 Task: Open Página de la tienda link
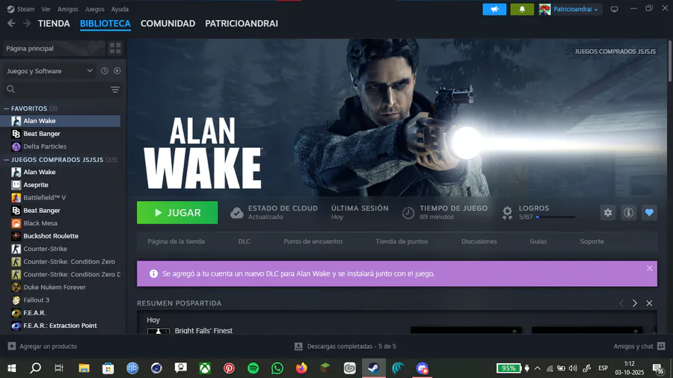pyautogui.click(x=176, y=241)
